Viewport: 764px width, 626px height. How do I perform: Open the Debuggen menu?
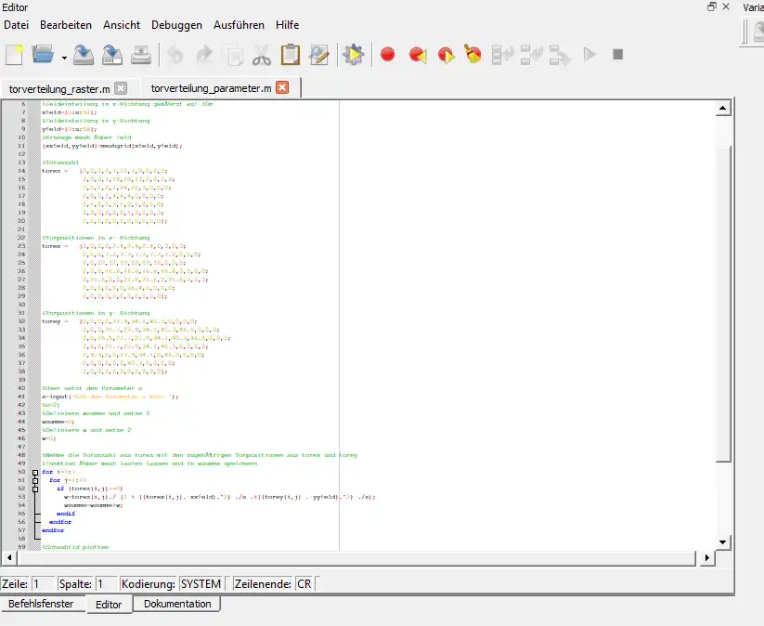[x=176, y=25]
